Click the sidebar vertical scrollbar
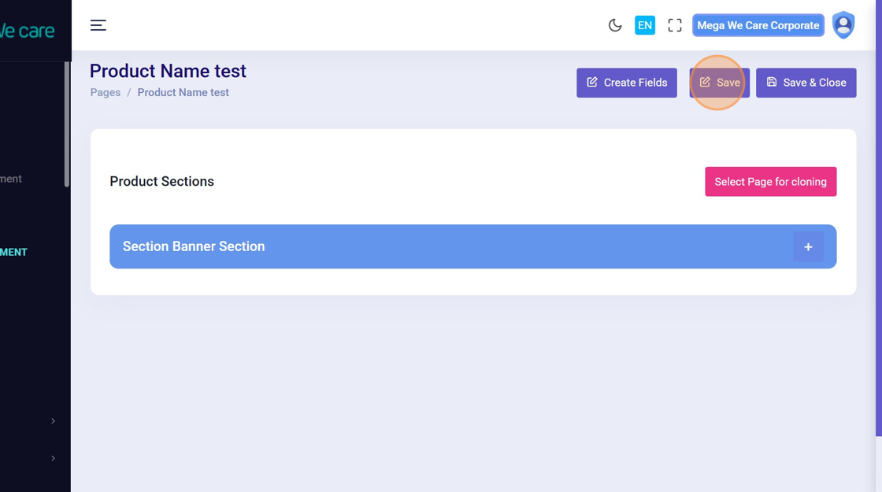Screen dimensions: 882x492 click(x=67, y=124)
